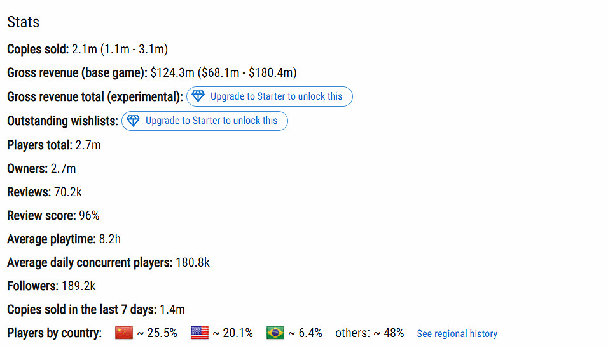Click diamond icon beside Gross revenue total

[198, 96]
